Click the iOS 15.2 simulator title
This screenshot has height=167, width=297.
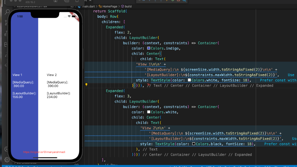[30, 2]
